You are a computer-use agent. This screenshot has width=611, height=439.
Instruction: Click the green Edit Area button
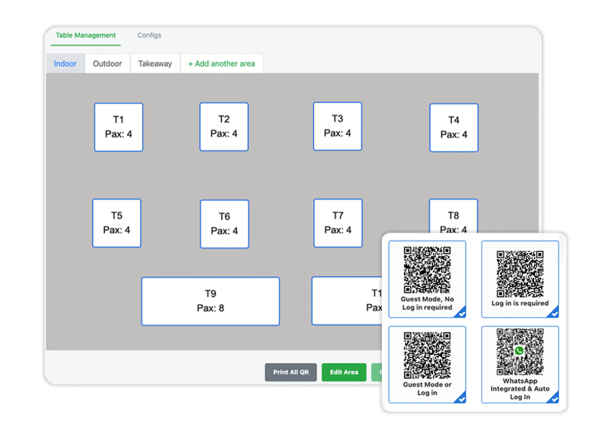[x=344, y=372]
